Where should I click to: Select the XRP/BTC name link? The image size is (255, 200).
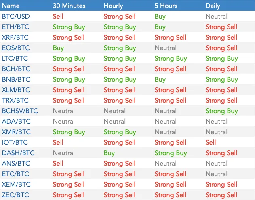pyautogui.click(x=15, y=38)
